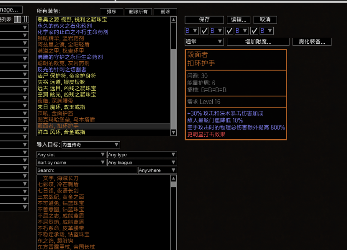Image resolution: width=347 pixels, height=250 pixels.
Task: Cancel editing with 取消
Action: 265,20
